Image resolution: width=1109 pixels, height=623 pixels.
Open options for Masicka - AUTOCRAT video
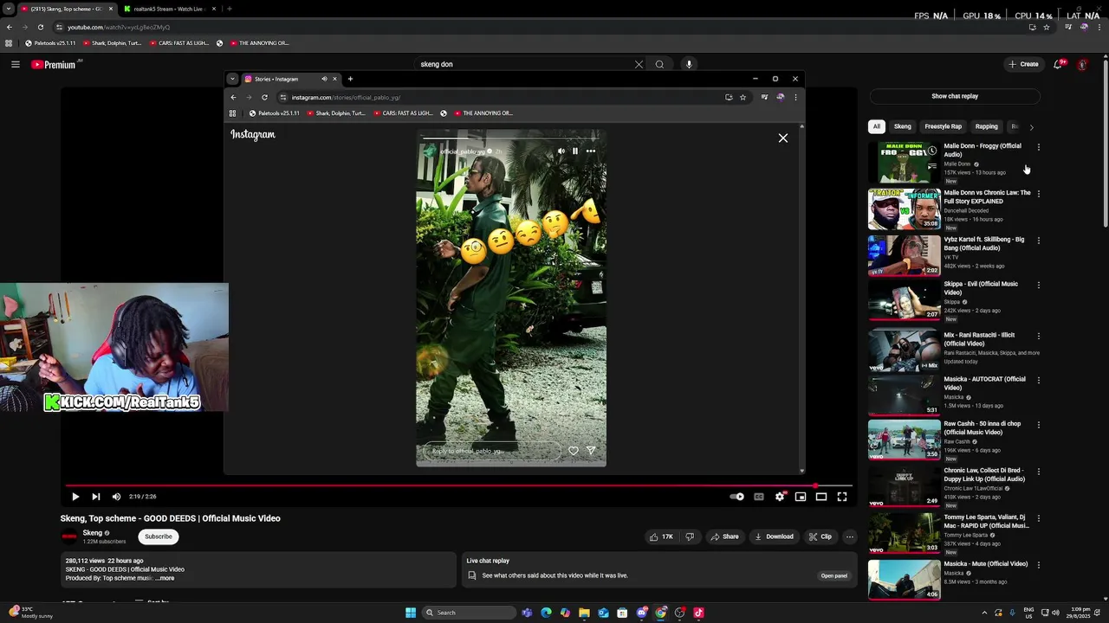click(1039, 380)
